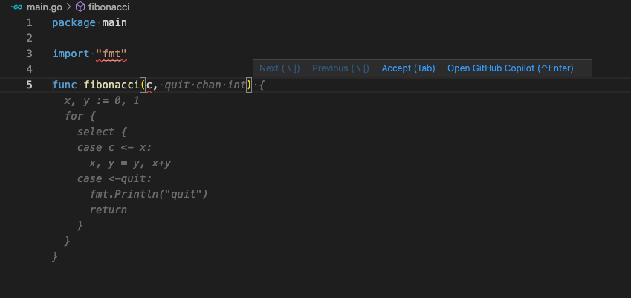Click line number 5 in gutter
The image size is (631, 298).
(30, 85)
